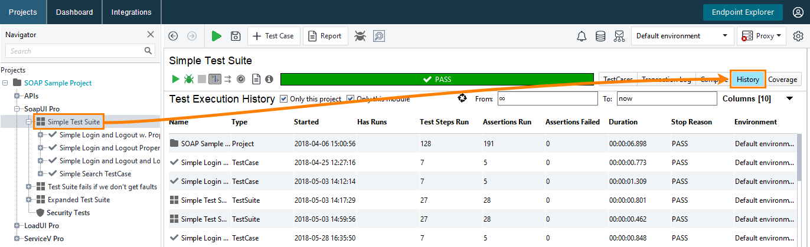810x247 pixels.
Task: Open the Columns [10] dropdown arrow
Action: pyautogui.click(x=790, y=99)
